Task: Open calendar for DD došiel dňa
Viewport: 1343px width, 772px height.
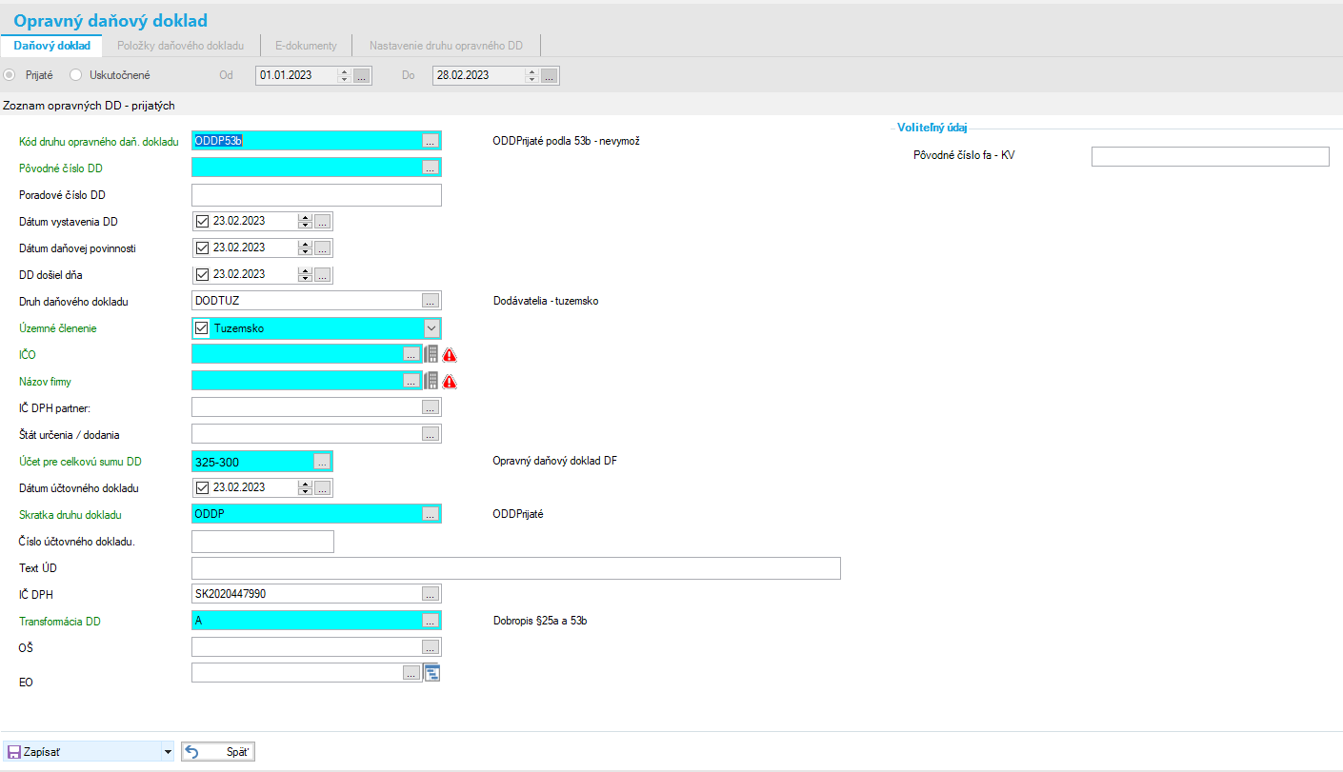Action: point(322,274)
